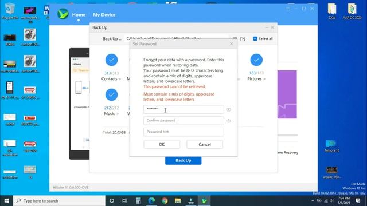Open the HiSuite hamburger menu
Image resolution: width=367 pixels, height=206 pixels.
click(x=288, y=9)
